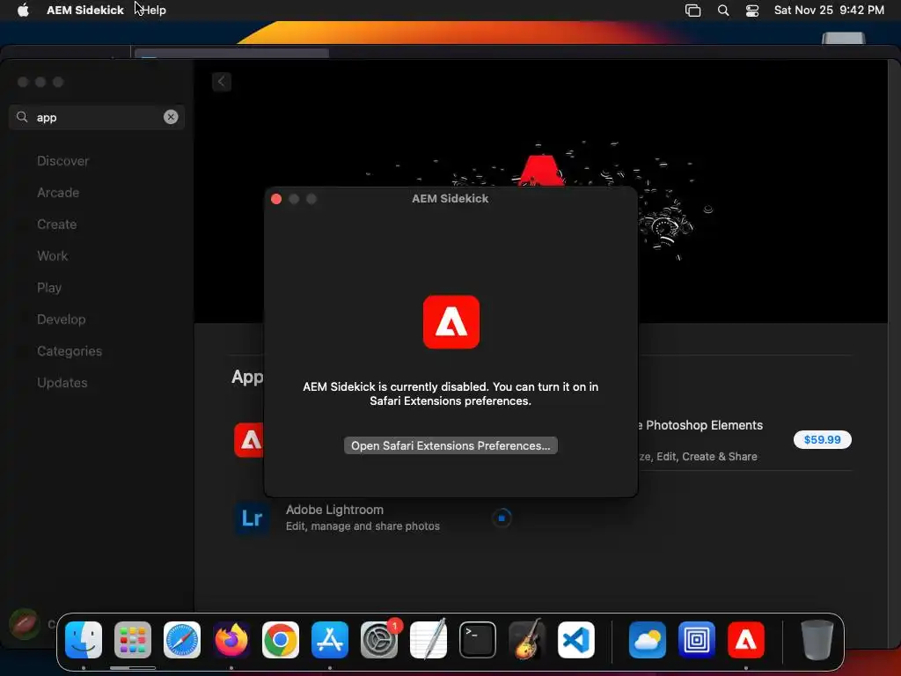Open Firefox from the Dock
Viewport: 901px width, 676px height.
pyautogui.click(x=231, y=640)
